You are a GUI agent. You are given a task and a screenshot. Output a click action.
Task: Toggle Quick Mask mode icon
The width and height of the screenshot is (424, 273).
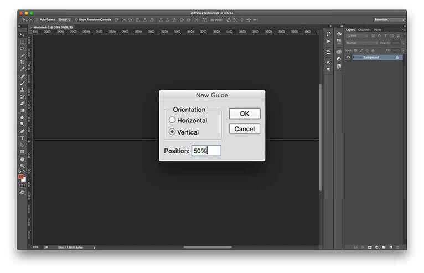[x=22, y=186]
